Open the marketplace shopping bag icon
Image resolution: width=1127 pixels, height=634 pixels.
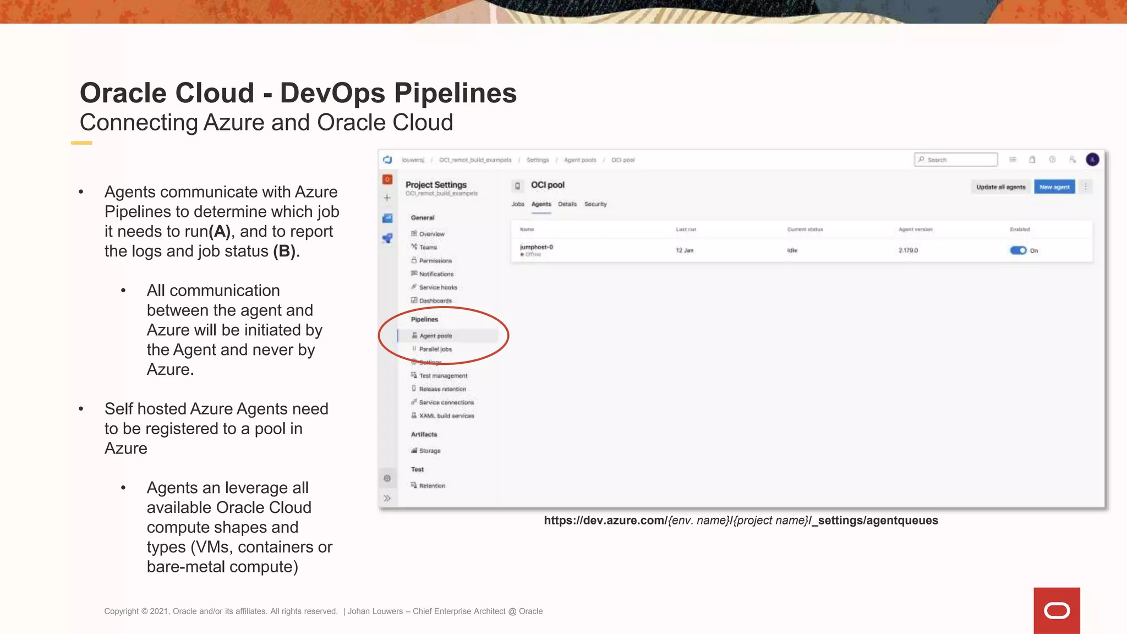(x=1032, y=160)
